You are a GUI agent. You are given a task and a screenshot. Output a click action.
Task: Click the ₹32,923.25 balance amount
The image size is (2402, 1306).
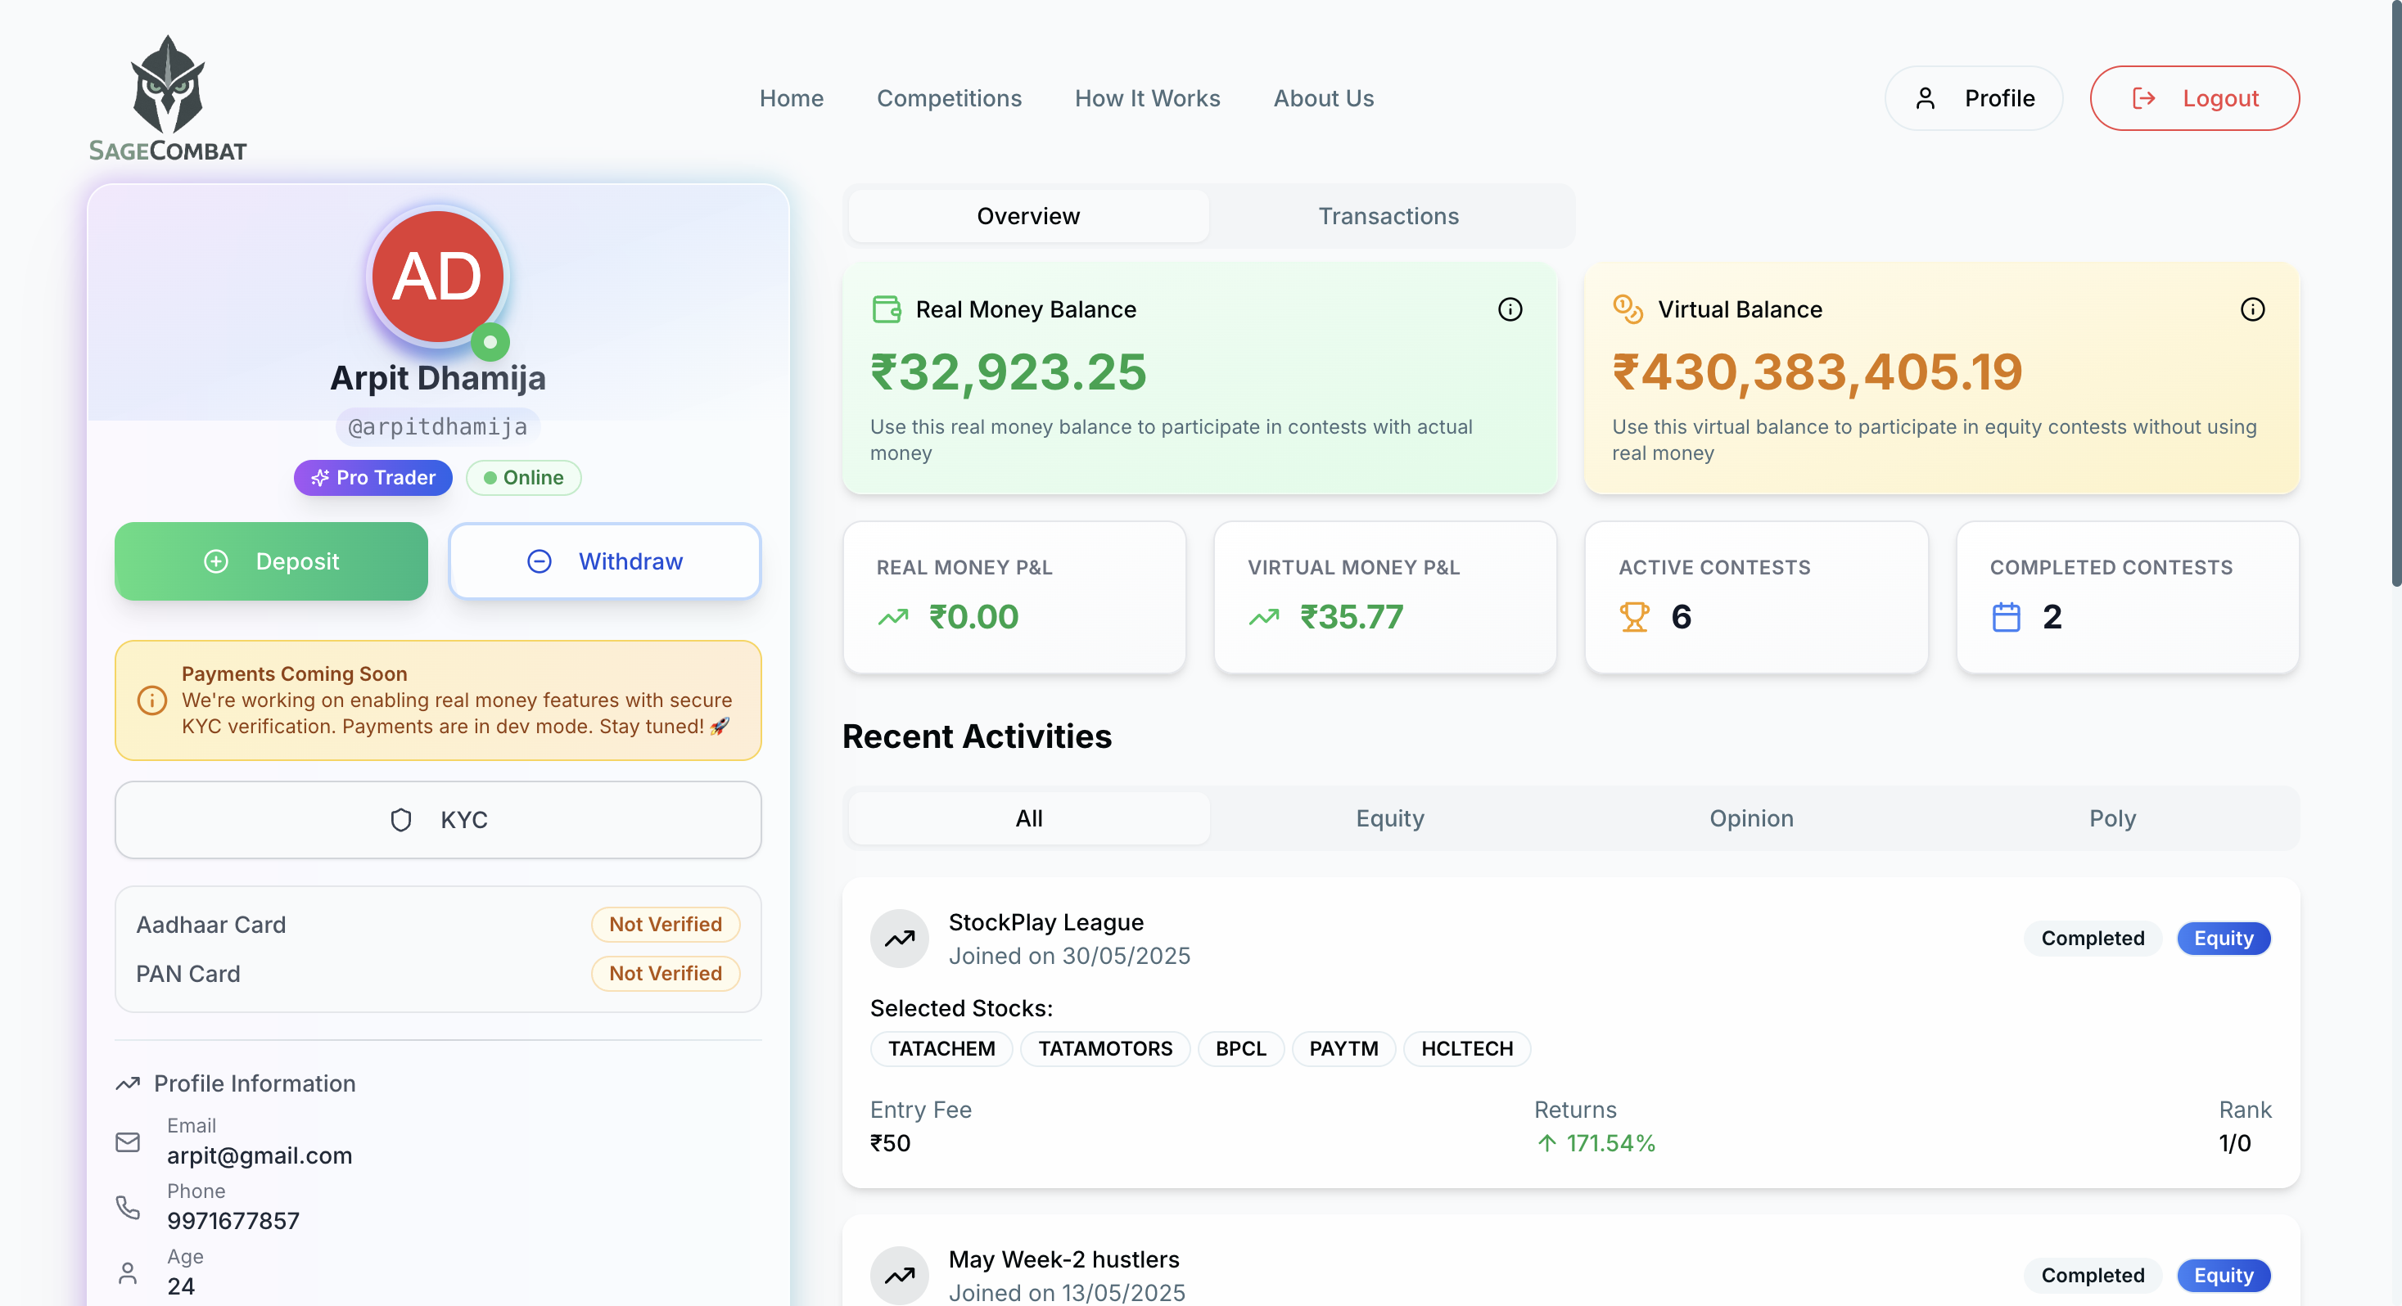[1008, 372]
